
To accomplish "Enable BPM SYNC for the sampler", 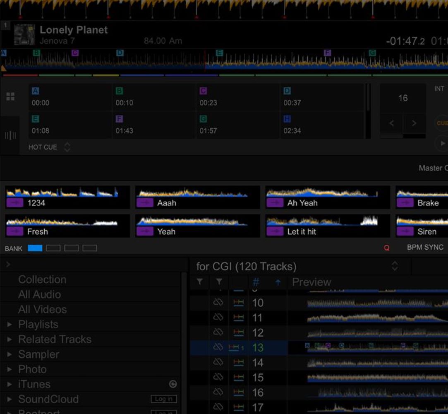I will point(425,247).
